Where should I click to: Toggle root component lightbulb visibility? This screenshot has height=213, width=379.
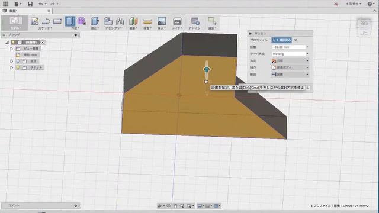[13, 42]
